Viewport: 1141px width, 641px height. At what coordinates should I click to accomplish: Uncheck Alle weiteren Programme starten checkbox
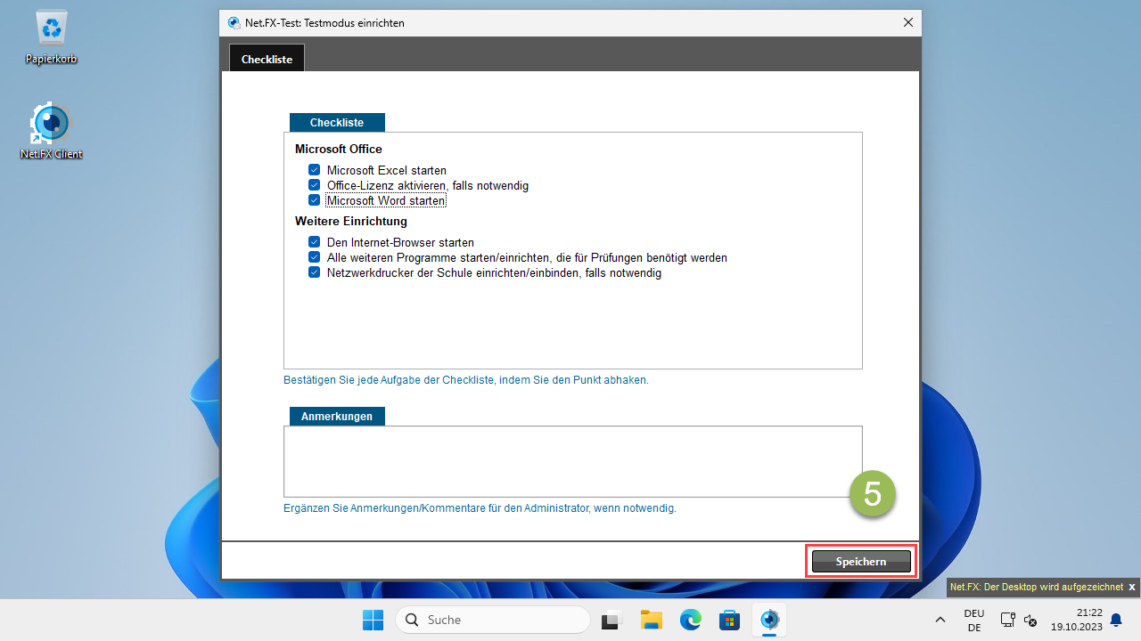[x=314, y=257]
